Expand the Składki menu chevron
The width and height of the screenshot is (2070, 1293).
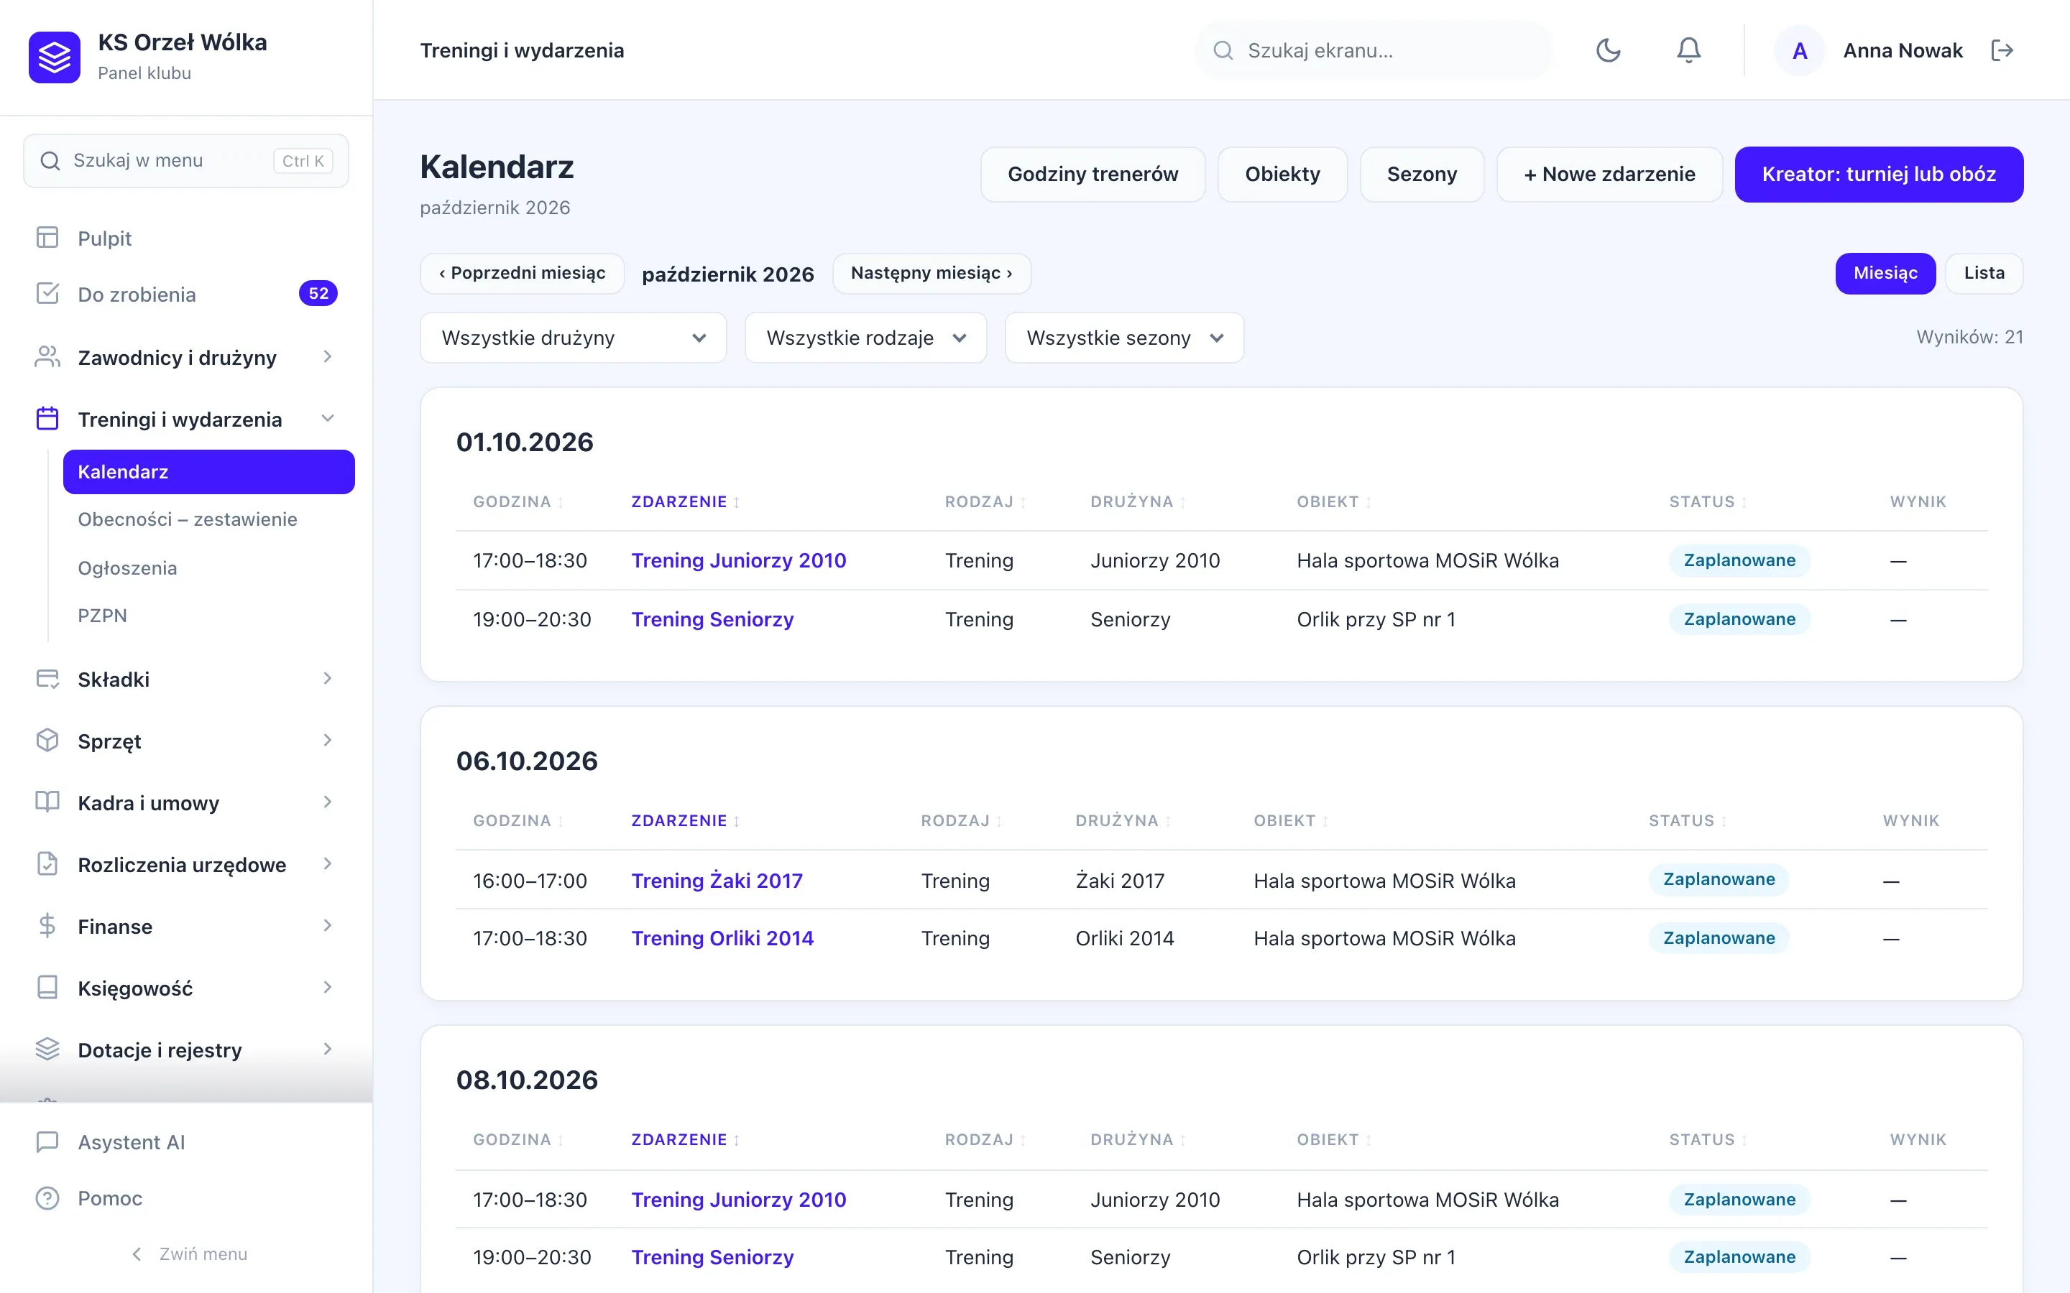pyautogui.click(x=328, y=679)
